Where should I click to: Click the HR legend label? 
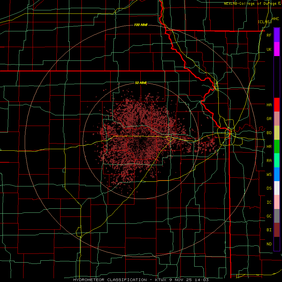[269, 147]
